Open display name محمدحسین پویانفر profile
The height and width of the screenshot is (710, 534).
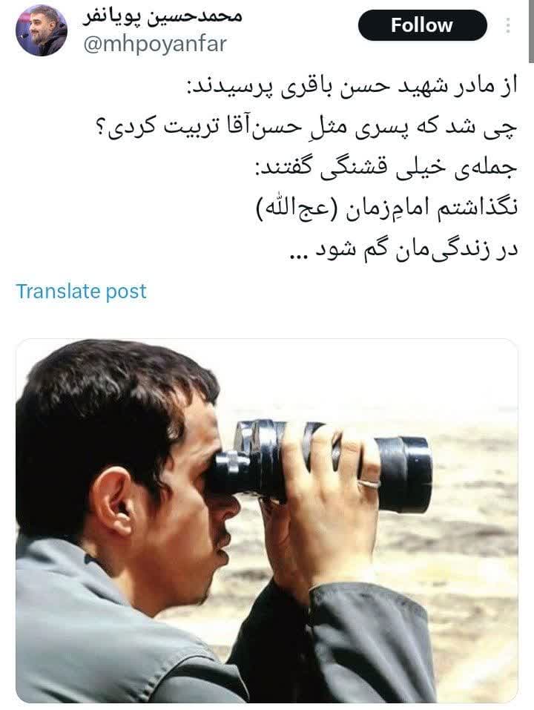(163, 17)
